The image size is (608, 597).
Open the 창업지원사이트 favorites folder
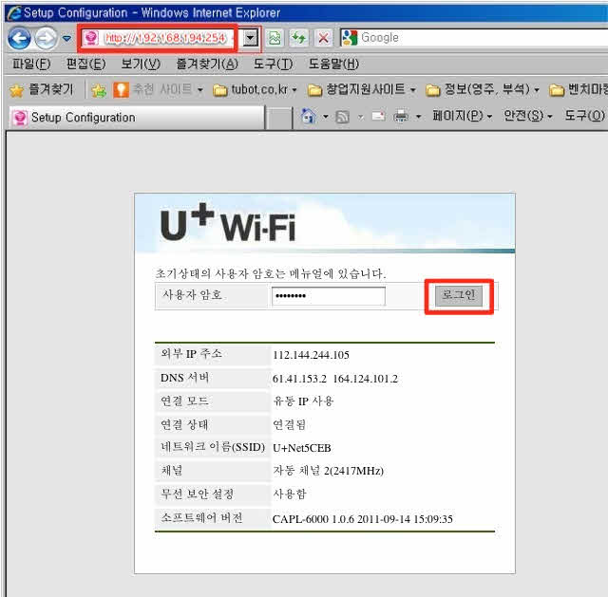pyautogui.click(x=362, y=90)
